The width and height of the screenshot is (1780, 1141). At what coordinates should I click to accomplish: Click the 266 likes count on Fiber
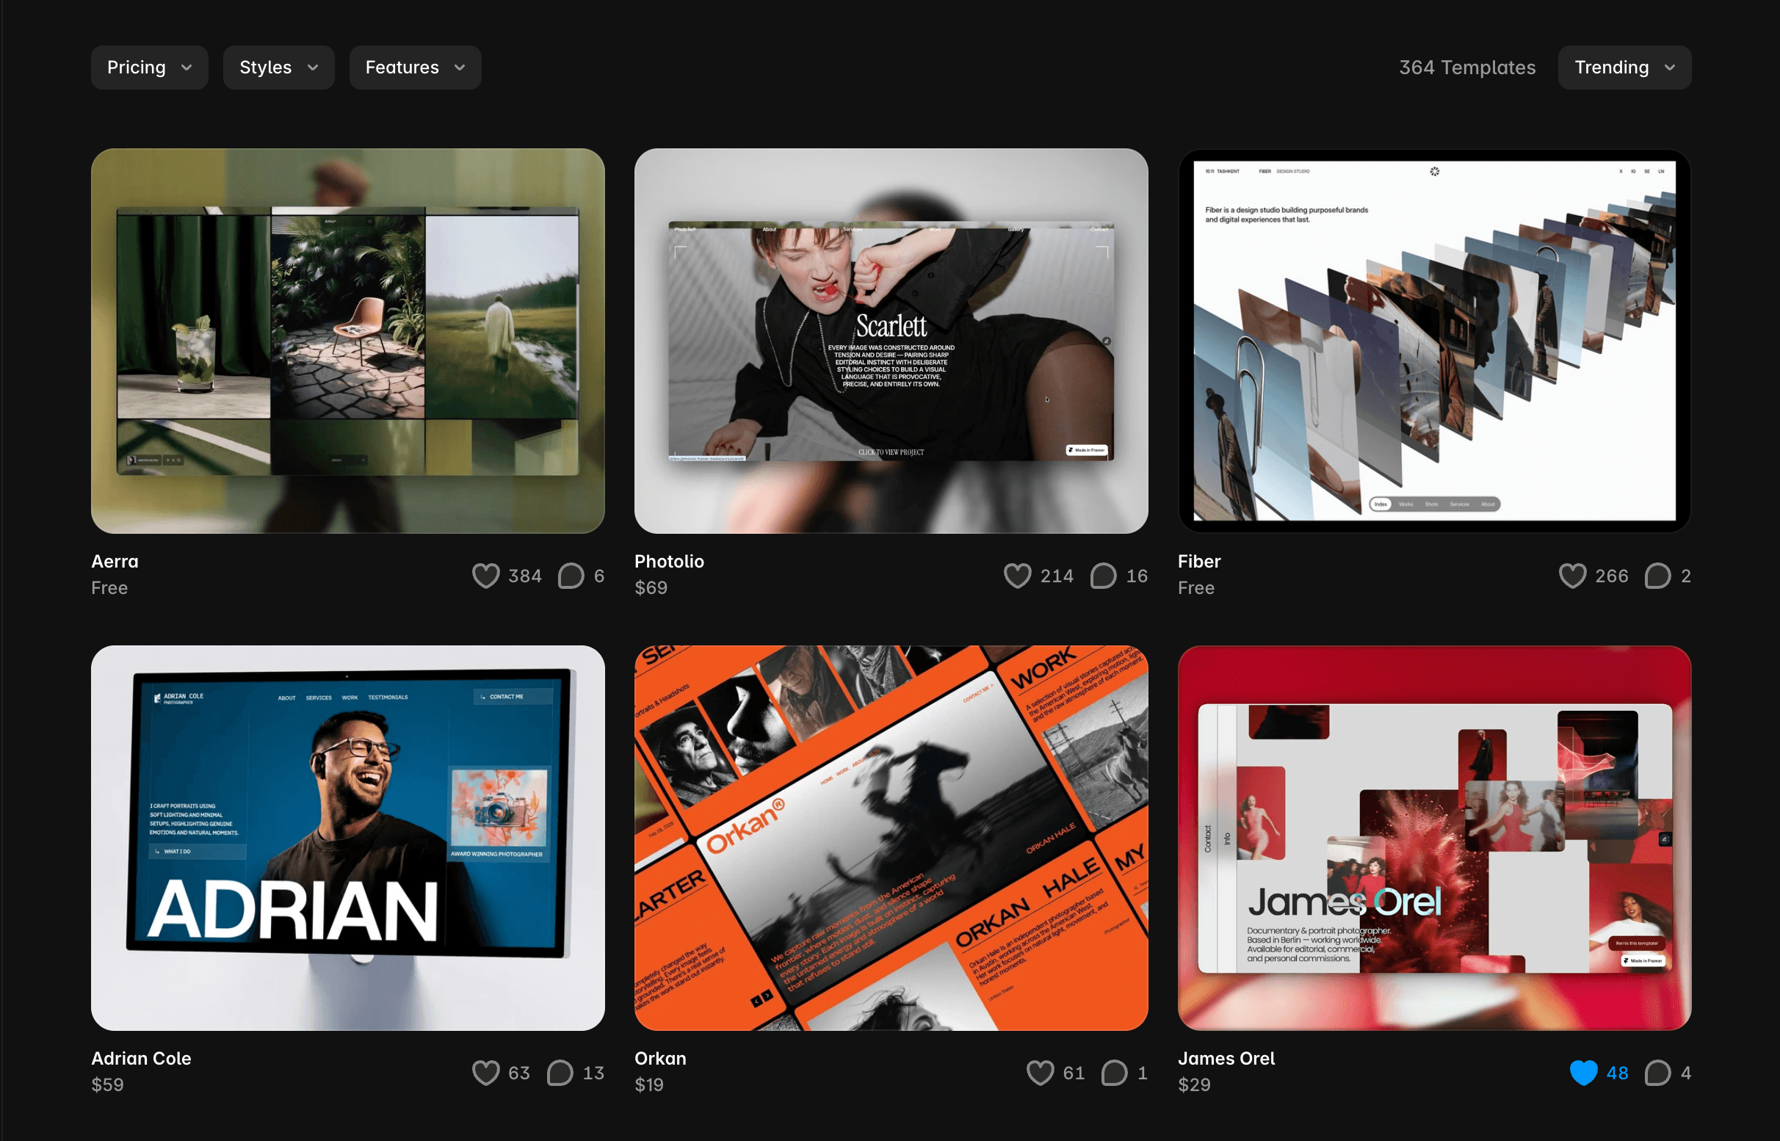tap(1612, 576)
